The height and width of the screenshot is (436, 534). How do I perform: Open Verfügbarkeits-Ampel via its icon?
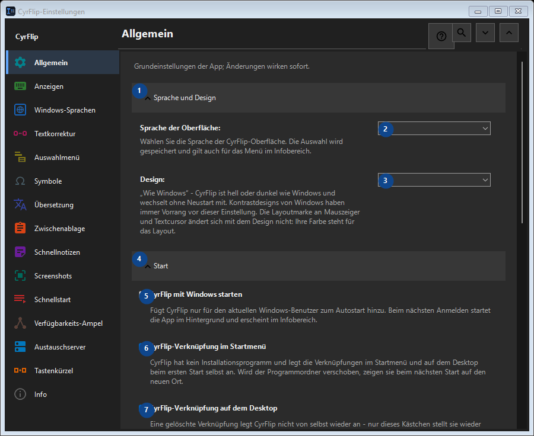coord(20,323)
